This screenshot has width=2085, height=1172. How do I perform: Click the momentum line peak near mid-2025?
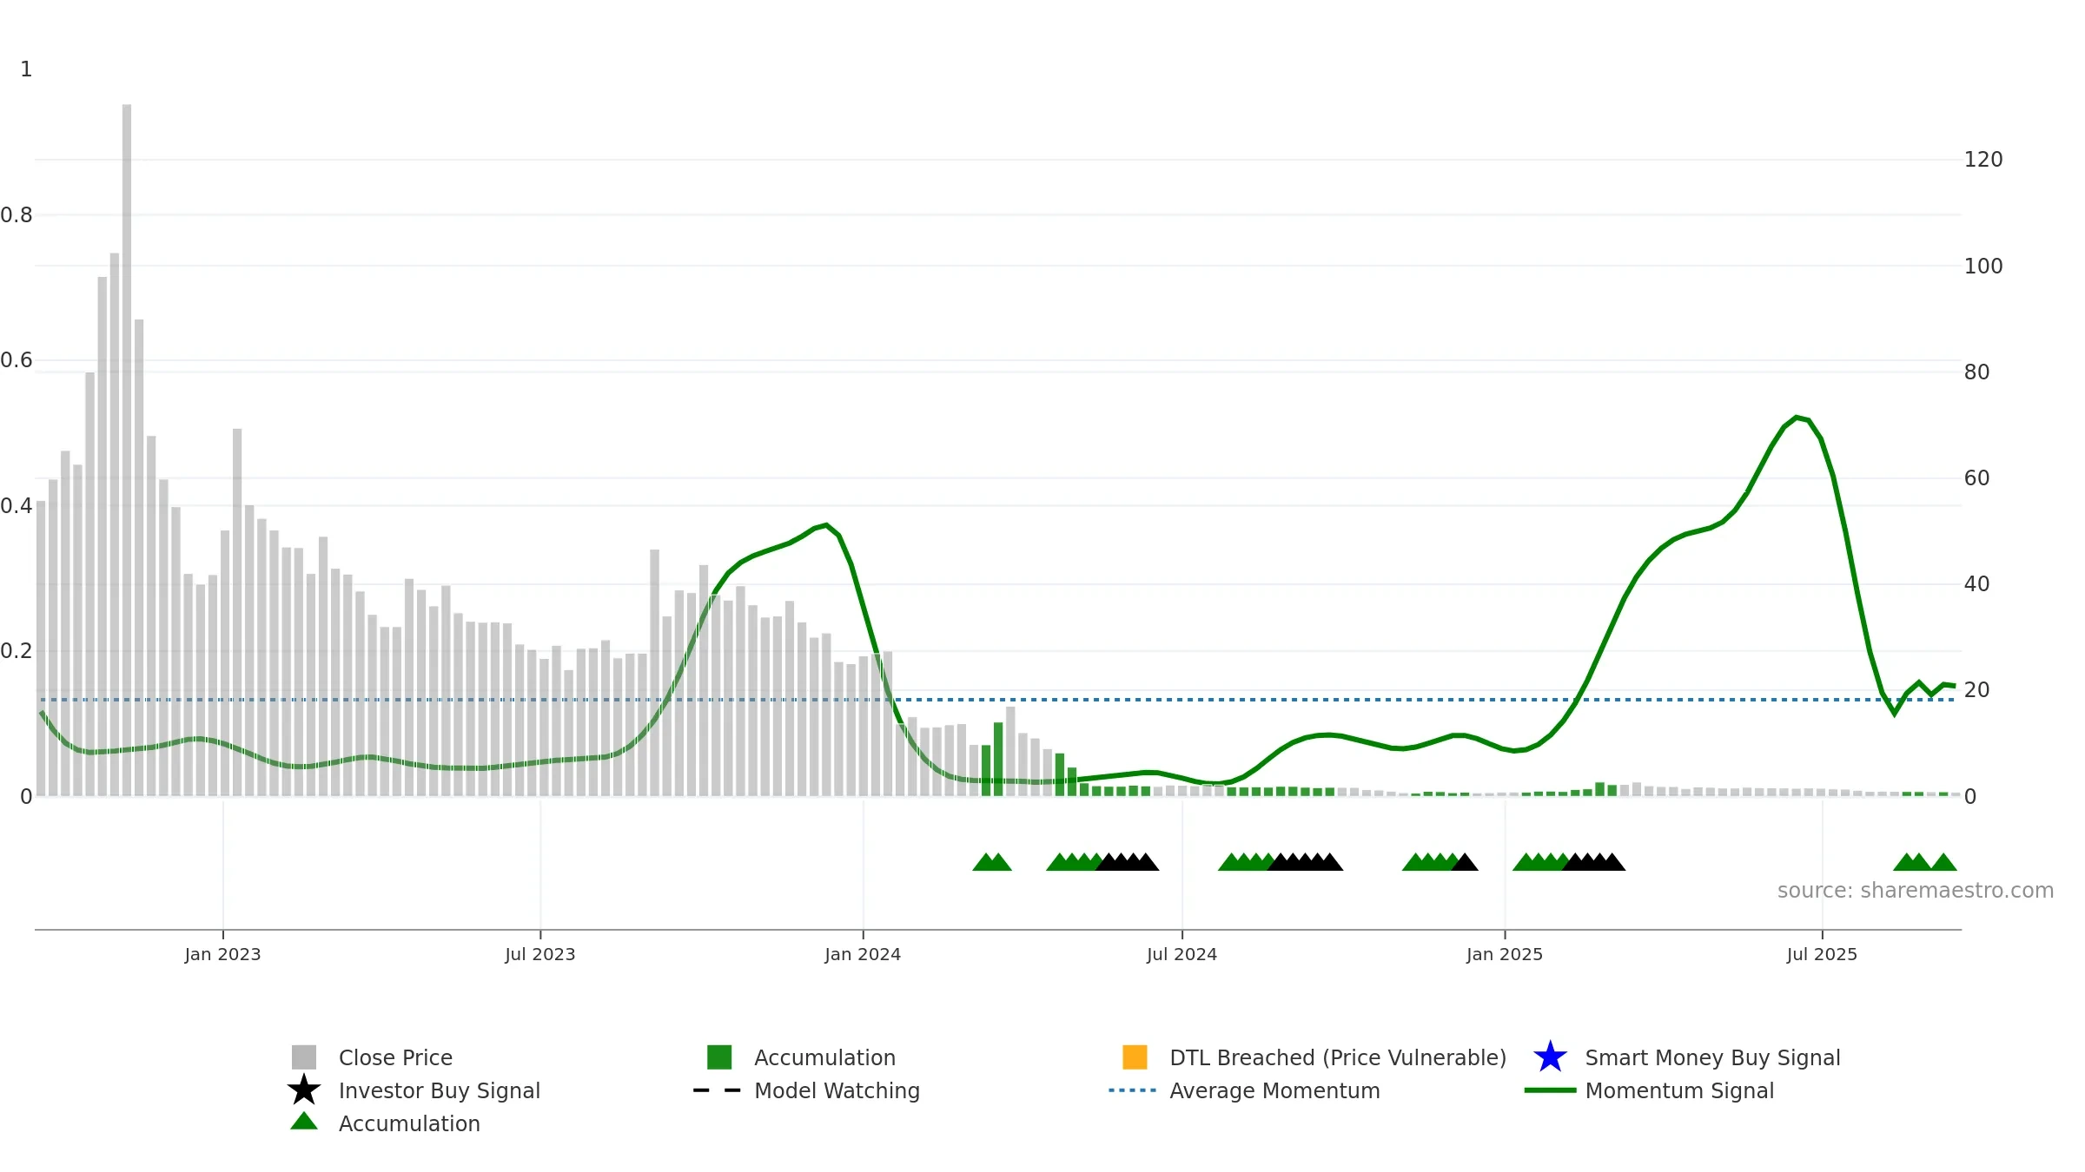[1797, 418]
